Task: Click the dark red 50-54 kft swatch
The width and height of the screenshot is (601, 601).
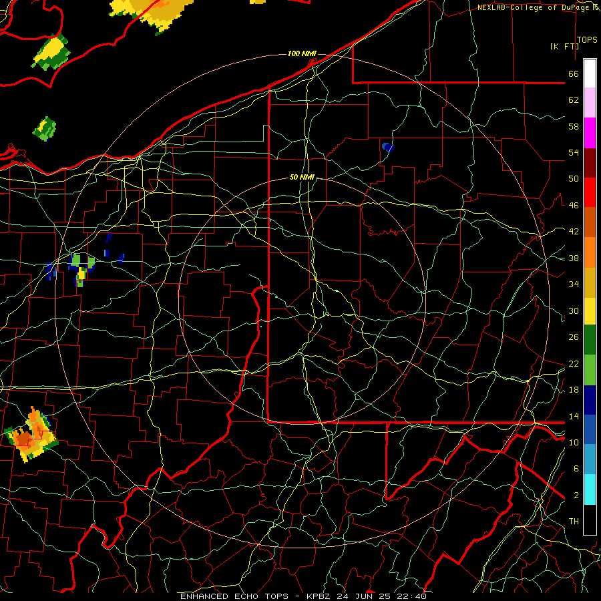Action: pos(590,162)
